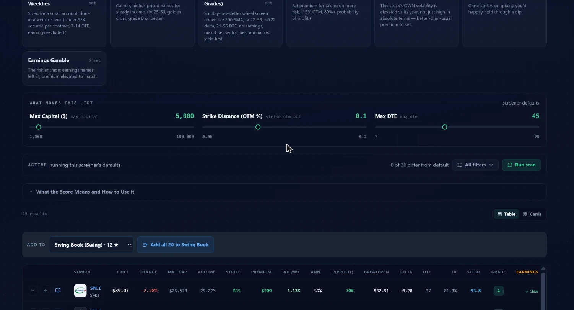
Task: Click the Max DTE slider handle
Action: click(x=444, y=127)
